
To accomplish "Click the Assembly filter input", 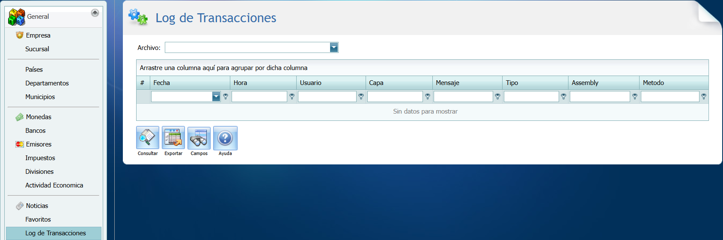I will coord(600,97).
